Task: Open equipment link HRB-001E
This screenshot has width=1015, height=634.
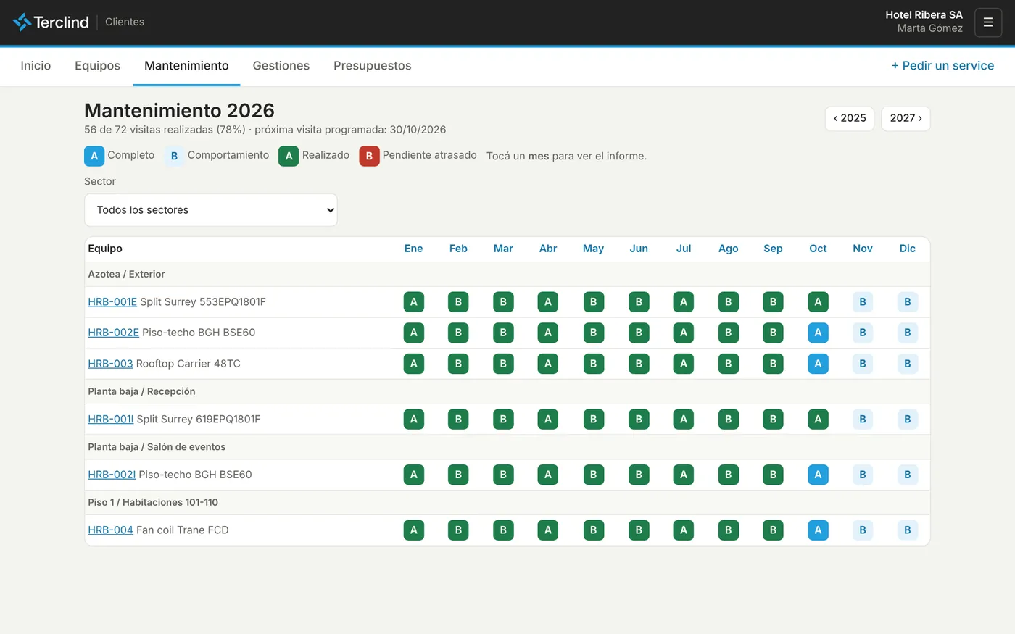Action: tap(112, 302)
